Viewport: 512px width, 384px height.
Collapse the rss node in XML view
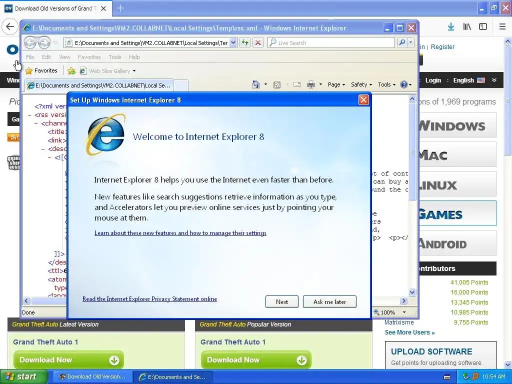tap(29, 115)
